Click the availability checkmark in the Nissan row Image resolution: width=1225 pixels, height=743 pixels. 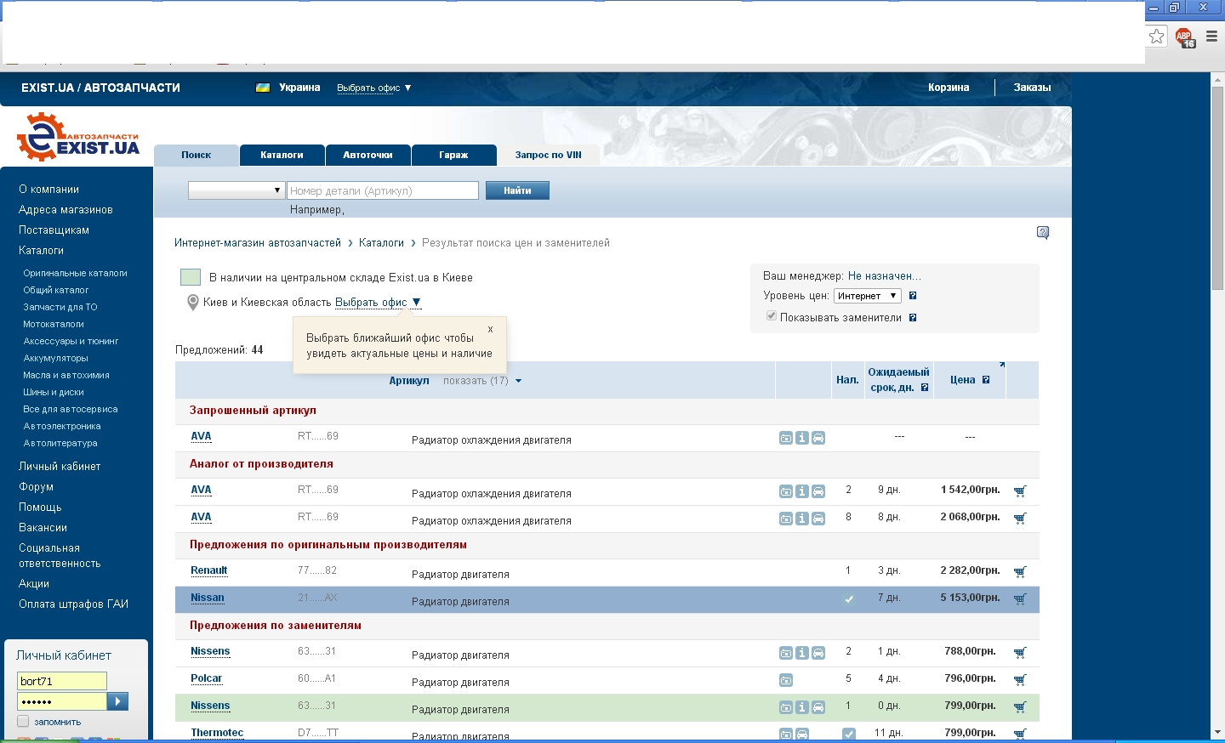point(848,598)
